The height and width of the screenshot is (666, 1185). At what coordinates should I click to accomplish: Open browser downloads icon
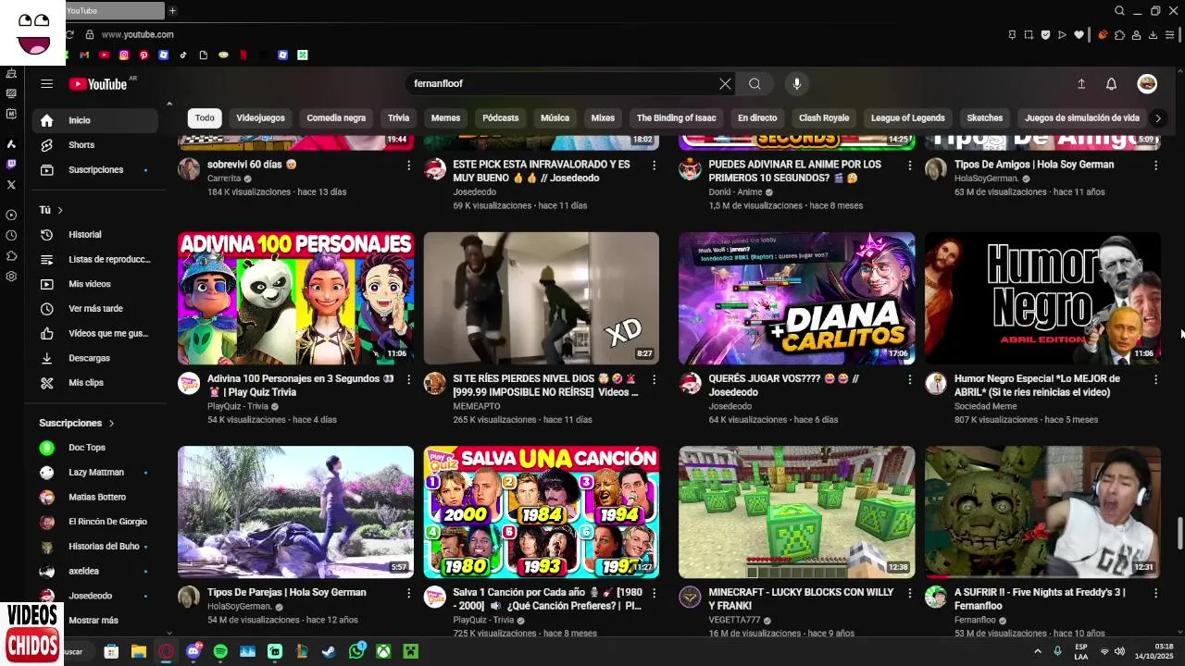(1153, 35)
